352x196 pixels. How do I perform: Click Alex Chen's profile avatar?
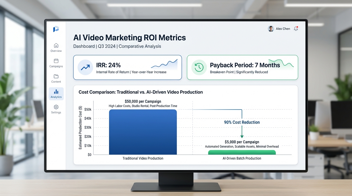coord(271,29)
